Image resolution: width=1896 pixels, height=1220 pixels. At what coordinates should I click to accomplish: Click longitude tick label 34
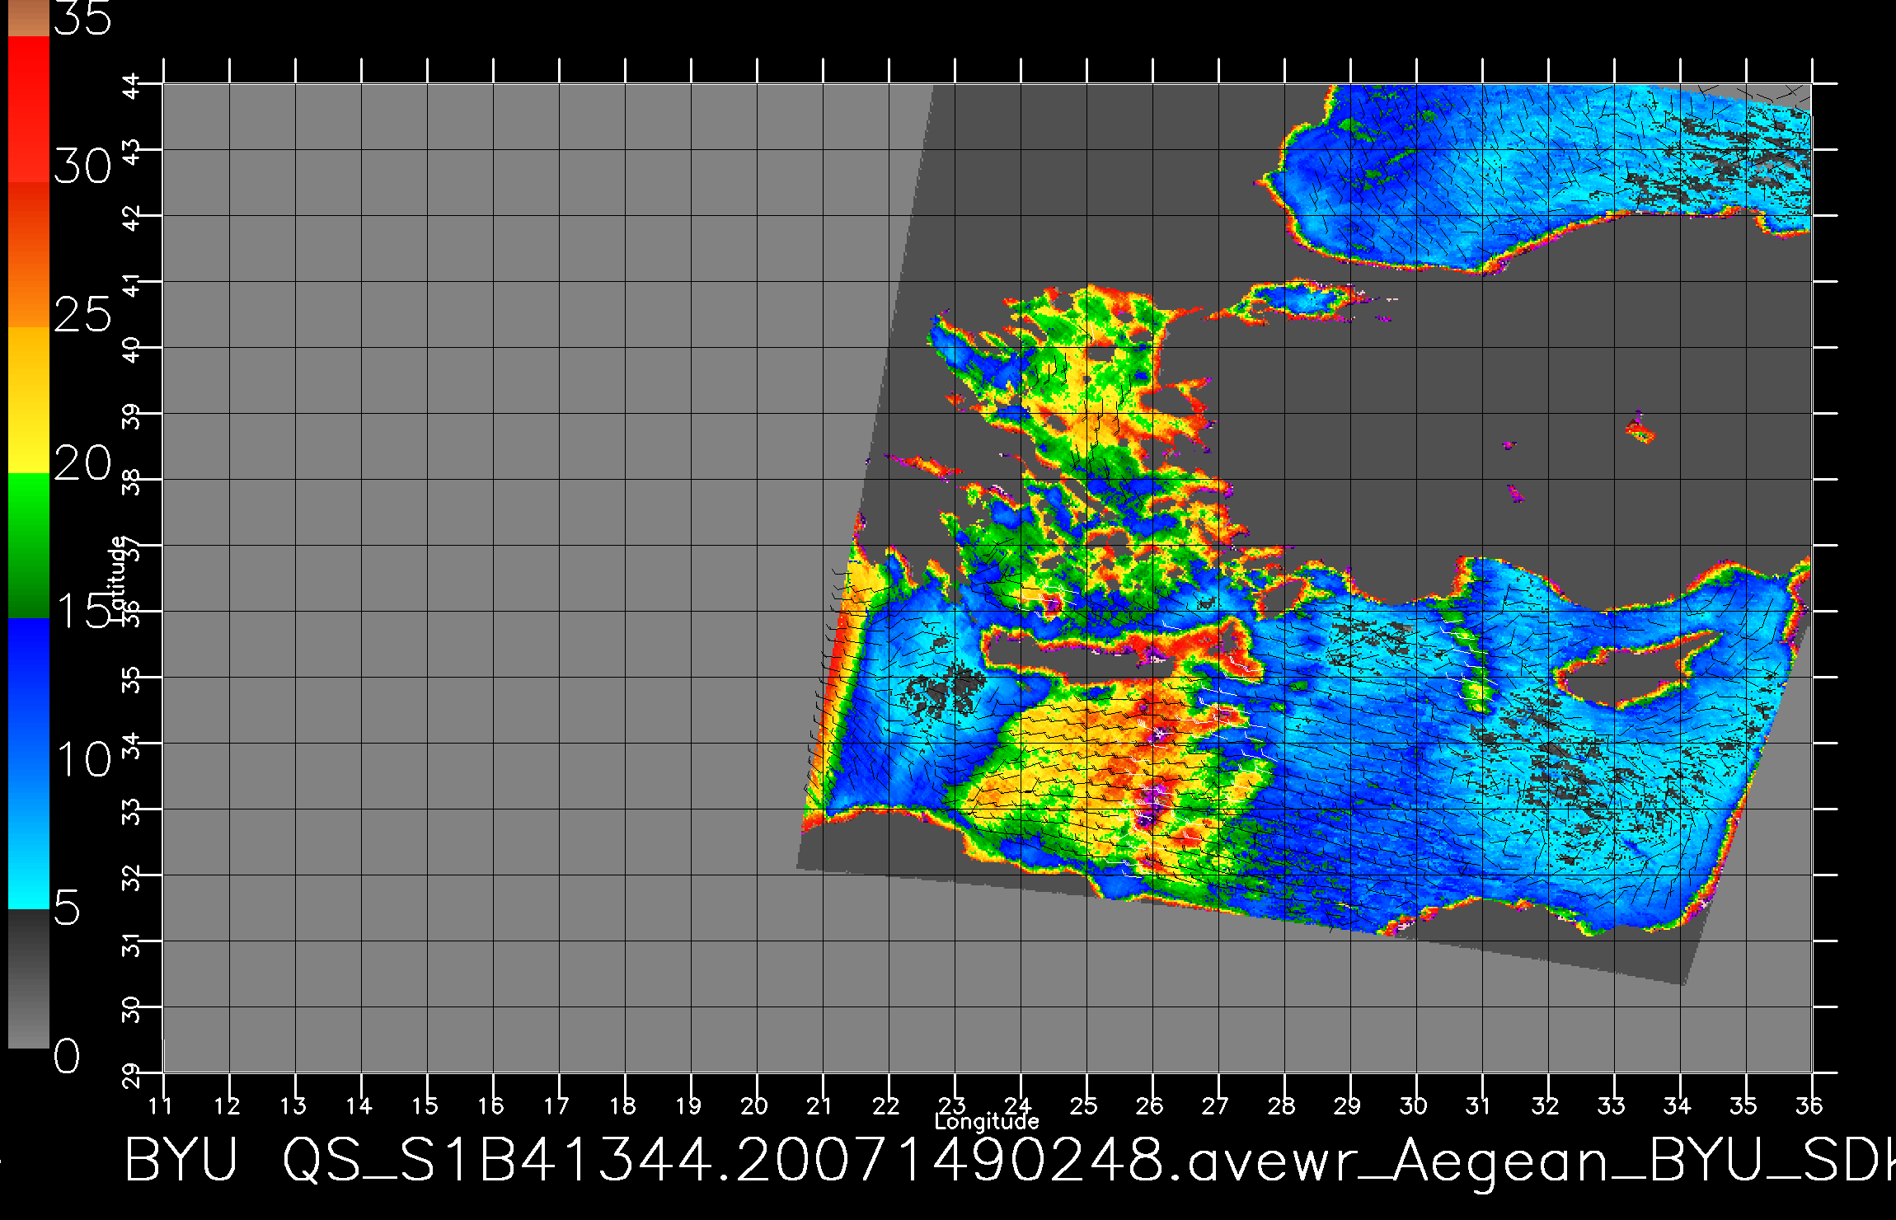(x=1678, y=1105)
